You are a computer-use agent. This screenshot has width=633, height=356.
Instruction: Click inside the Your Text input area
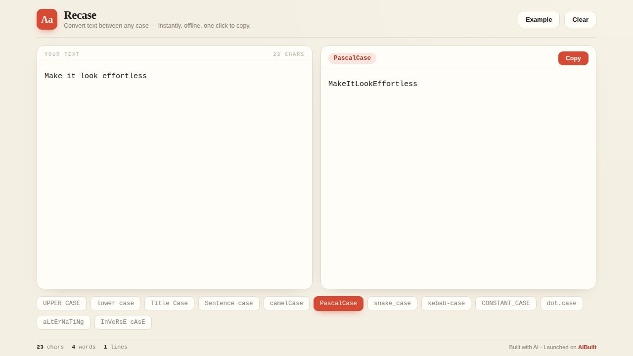point(175,176)
